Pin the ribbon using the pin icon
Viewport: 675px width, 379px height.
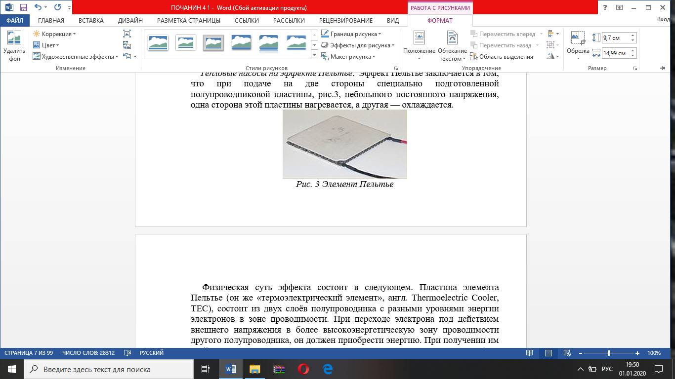tap(663, 68)
